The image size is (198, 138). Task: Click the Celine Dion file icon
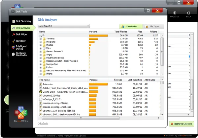point(41,92)
